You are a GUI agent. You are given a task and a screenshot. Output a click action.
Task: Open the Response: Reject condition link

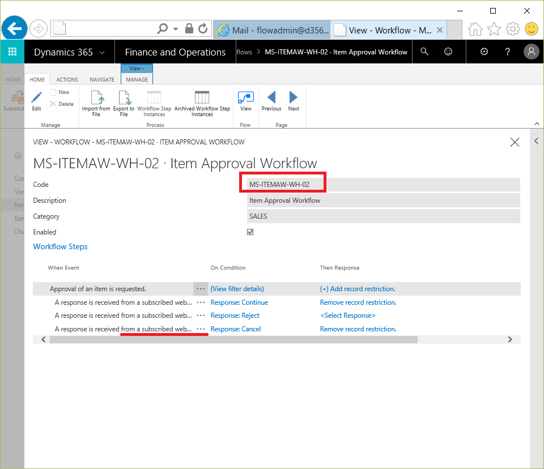235,315
